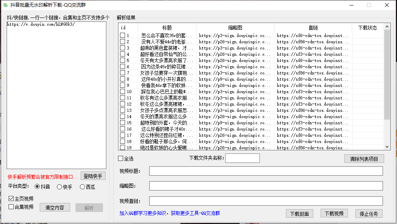Image resolution: width=397 pixels, height=224 pixels.
Task: Click the greyed 解析 button
Action: click(x=89, y=208)
